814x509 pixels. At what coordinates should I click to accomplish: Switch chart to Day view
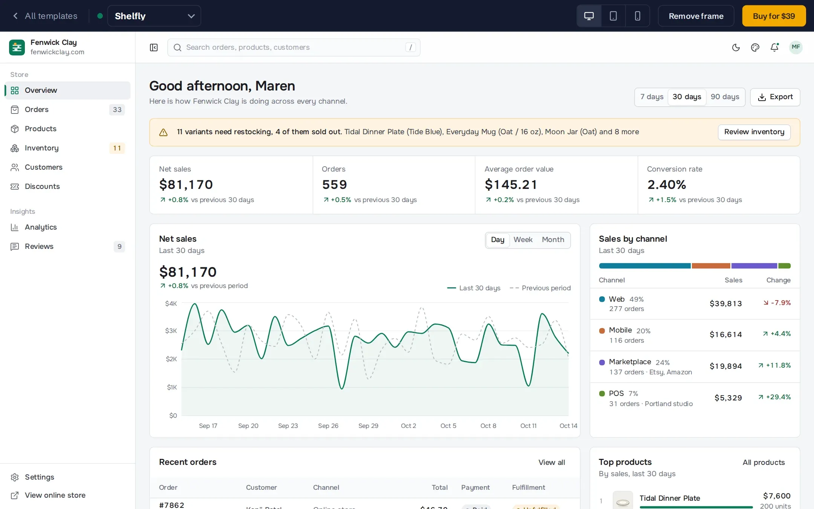[497, 240]
